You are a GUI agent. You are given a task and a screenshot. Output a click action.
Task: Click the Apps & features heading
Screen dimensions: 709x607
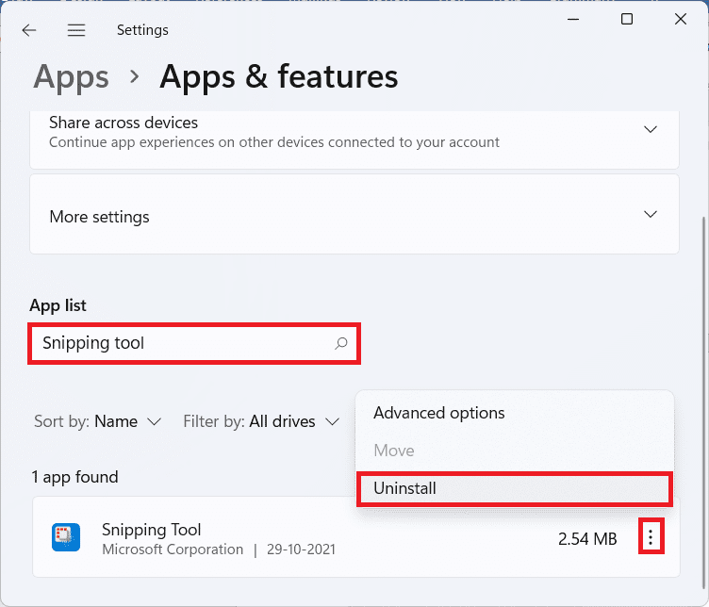point(278,77)
